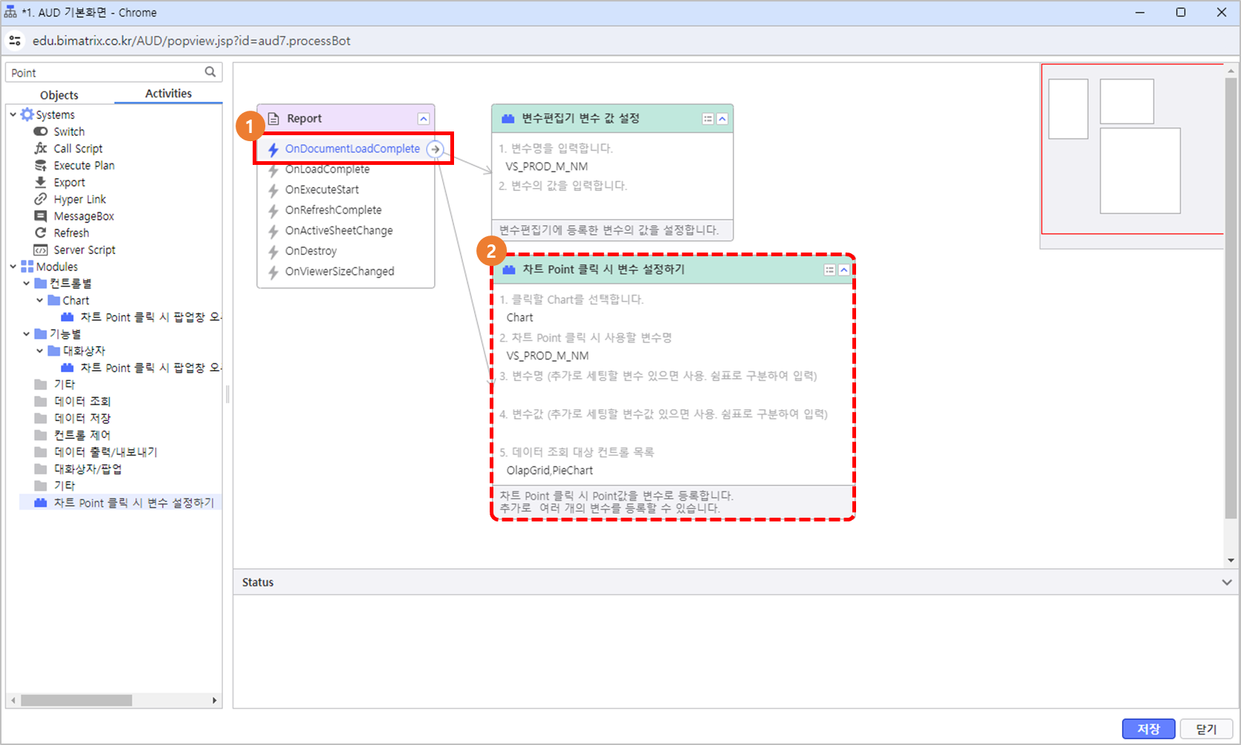Collapse the Modules tree node

coord(13,267)
